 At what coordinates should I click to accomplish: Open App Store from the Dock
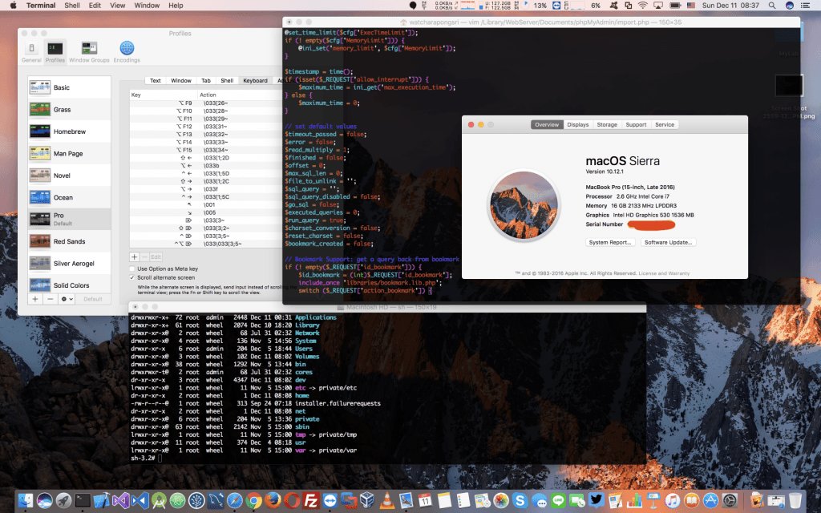pyautogui.click(x=710, y=500)
